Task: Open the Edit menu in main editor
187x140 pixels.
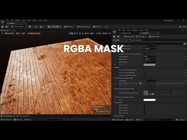Action: tap(12, 20)
